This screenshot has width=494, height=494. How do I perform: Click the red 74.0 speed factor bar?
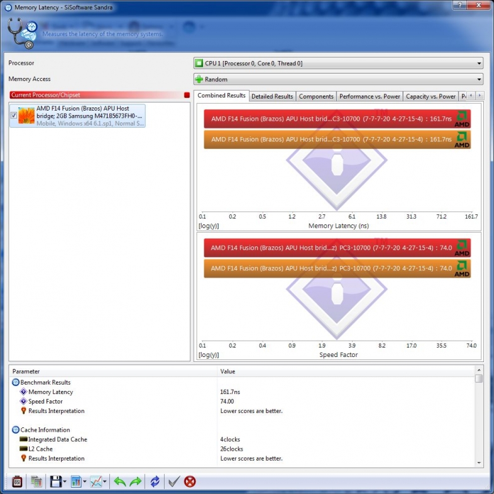(x=337, y=248)
